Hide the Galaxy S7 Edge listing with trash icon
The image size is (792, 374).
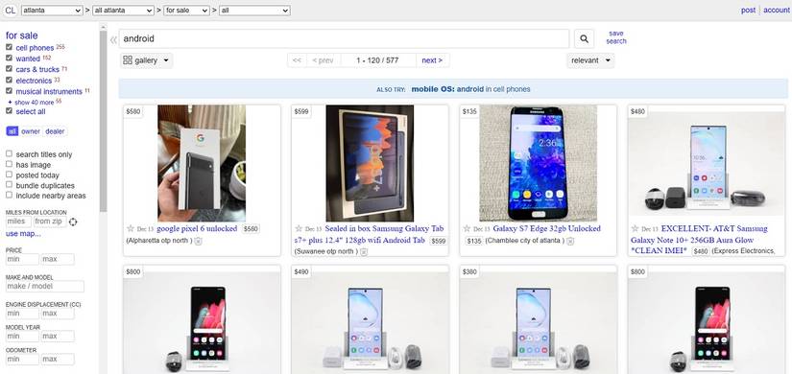tap(570, 242)
